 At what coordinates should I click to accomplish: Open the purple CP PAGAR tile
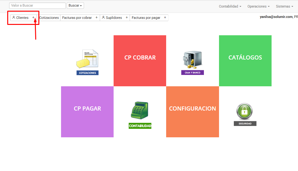coord(87,112)
